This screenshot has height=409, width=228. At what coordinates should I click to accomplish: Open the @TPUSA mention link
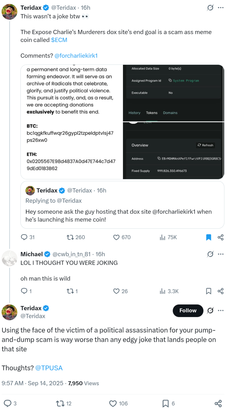49,368
